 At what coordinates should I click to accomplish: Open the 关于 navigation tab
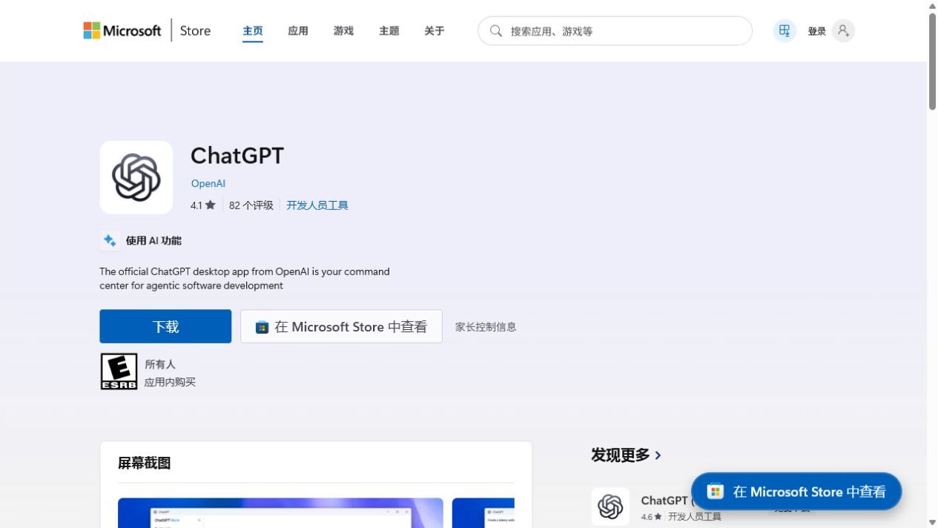[435, 31]
